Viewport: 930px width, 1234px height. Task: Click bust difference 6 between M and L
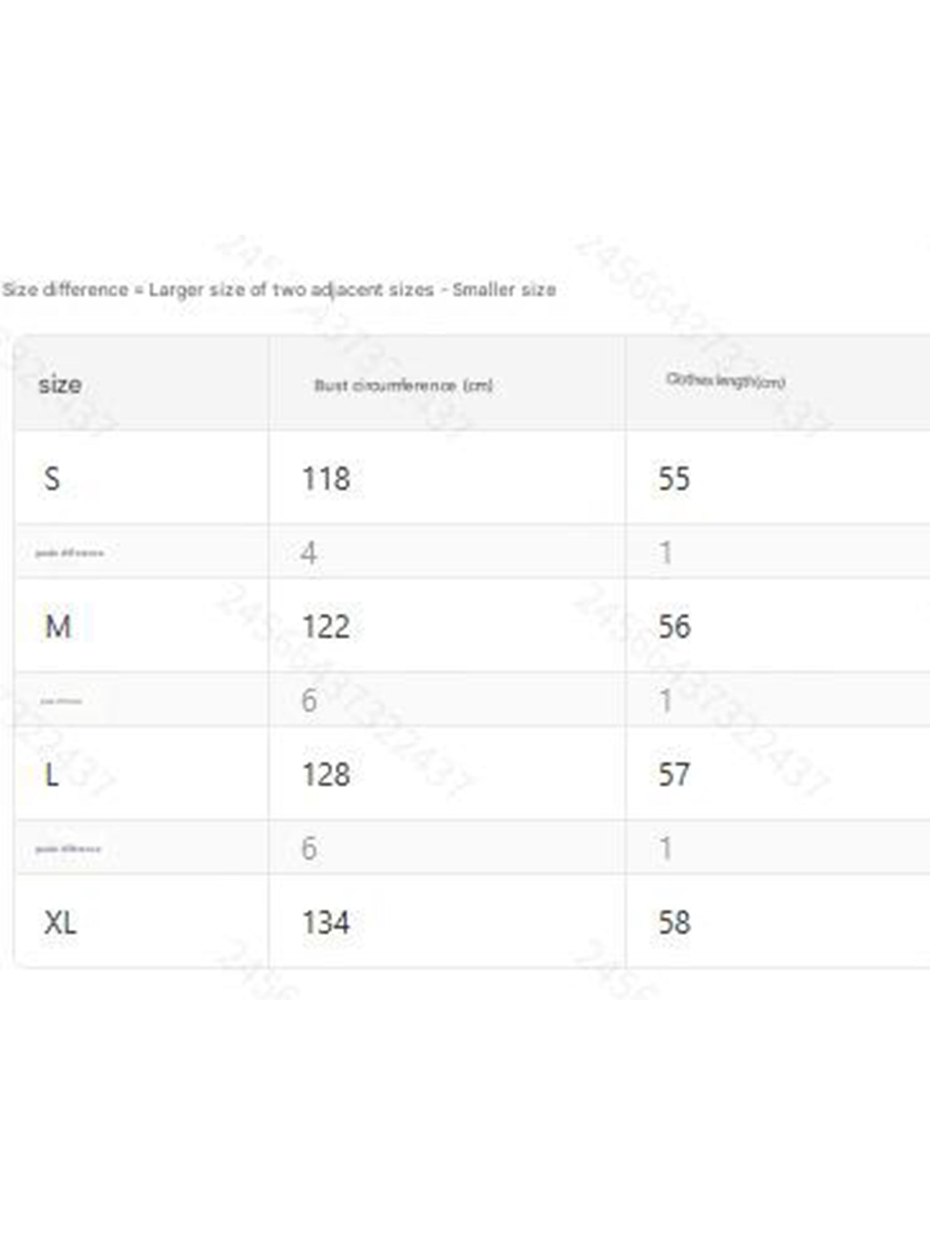coord(309,700)
